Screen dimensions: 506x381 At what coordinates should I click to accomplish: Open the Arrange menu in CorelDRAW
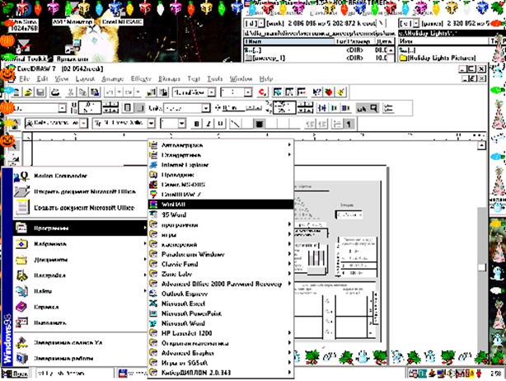(x=113, y=79)
